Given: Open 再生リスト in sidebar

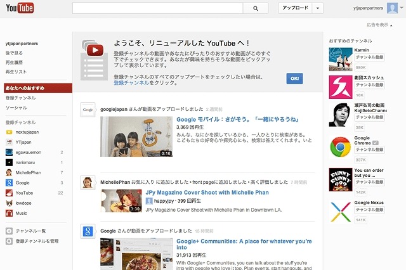Looking at the screenshot, I should 16,72.
